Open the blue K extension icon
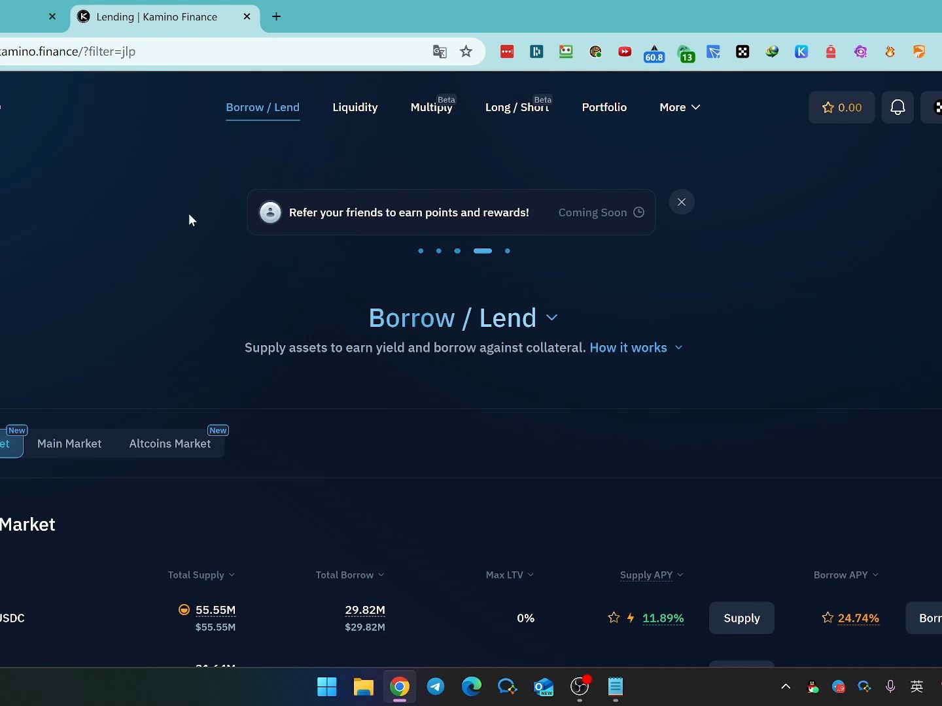Image resolution: width=942 pixels, height=706 pixels. pyautogui.click(x=801, y=52)
